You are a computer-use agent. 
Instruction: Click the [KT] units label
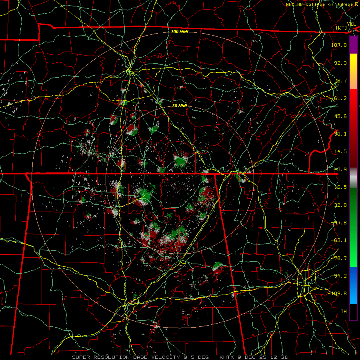click(341, 28)
